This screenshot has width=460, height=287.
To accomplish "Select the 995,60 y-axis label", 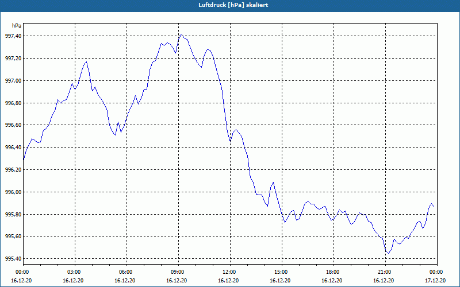I will 13,236.
